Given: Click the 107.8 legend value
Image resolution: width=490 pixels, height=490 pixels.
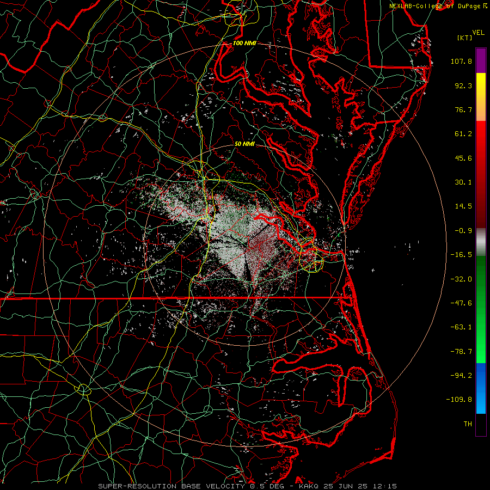Looking at the screenshot, I should pos(461,61).
